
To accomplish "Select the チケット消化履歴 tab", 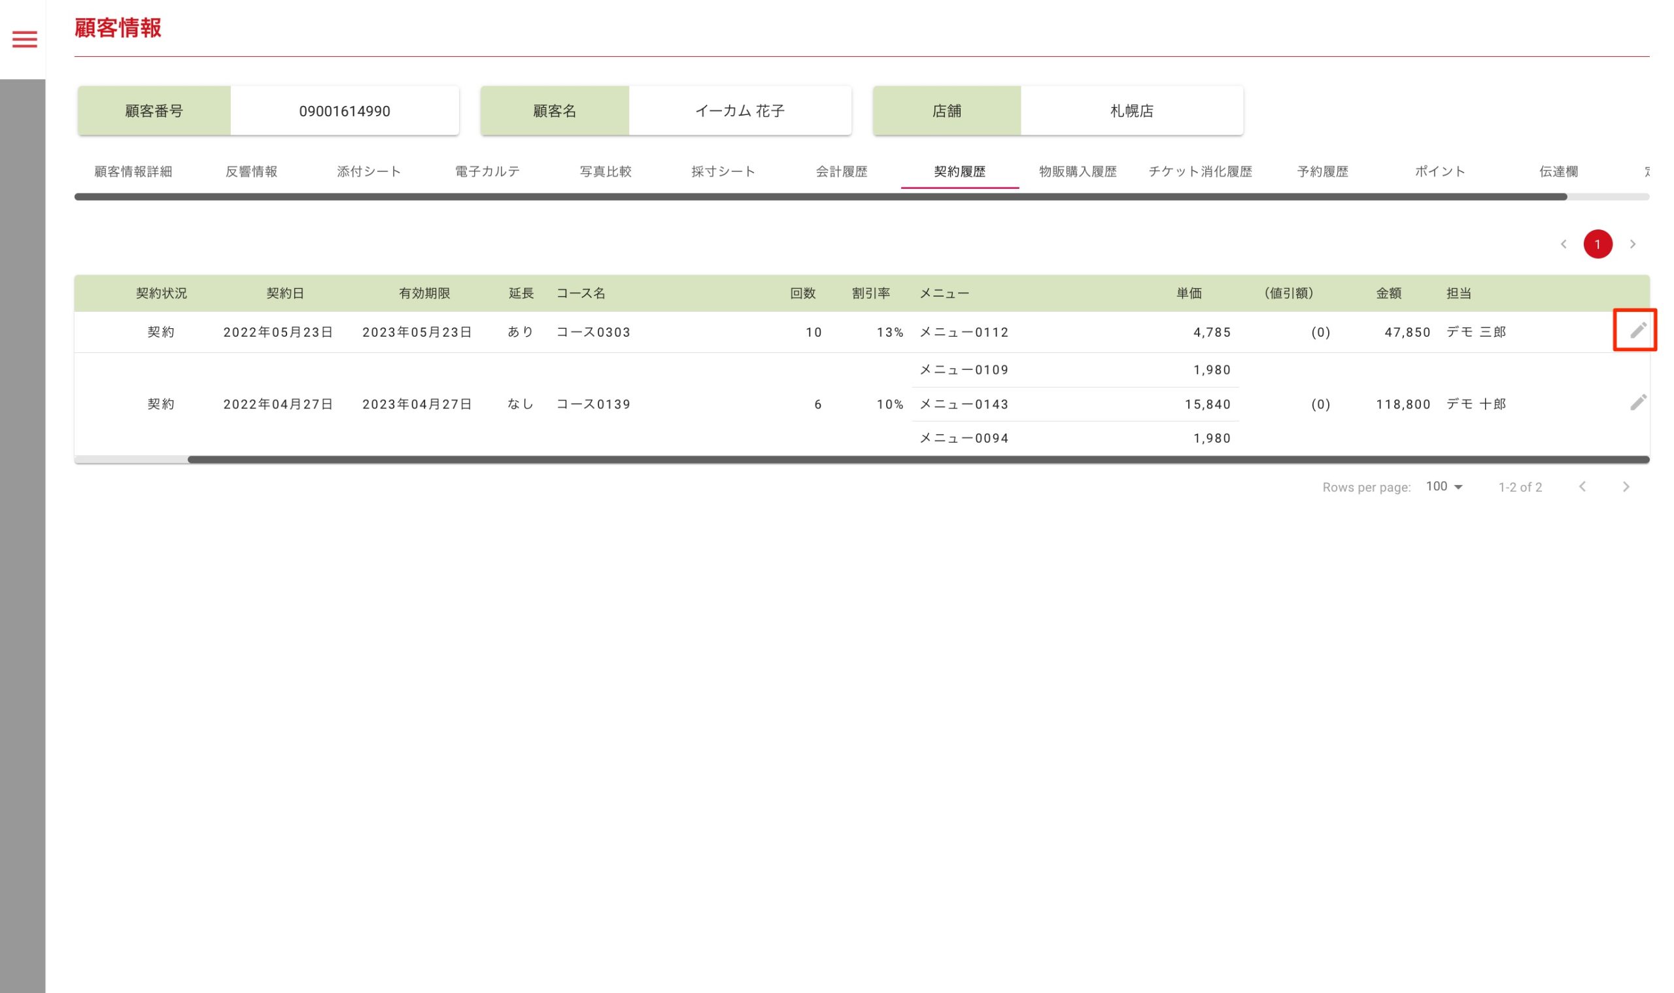I will point(1200,172).
